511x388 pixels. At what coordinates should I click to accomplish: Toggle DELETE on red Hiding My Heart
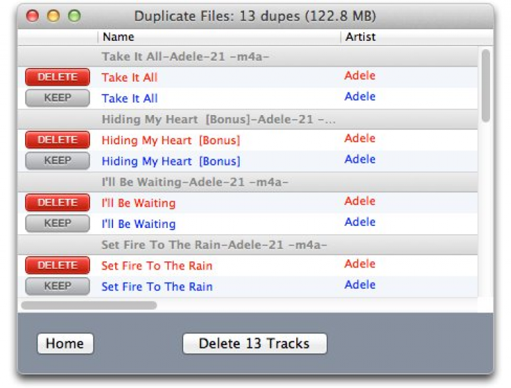[57, 140]
